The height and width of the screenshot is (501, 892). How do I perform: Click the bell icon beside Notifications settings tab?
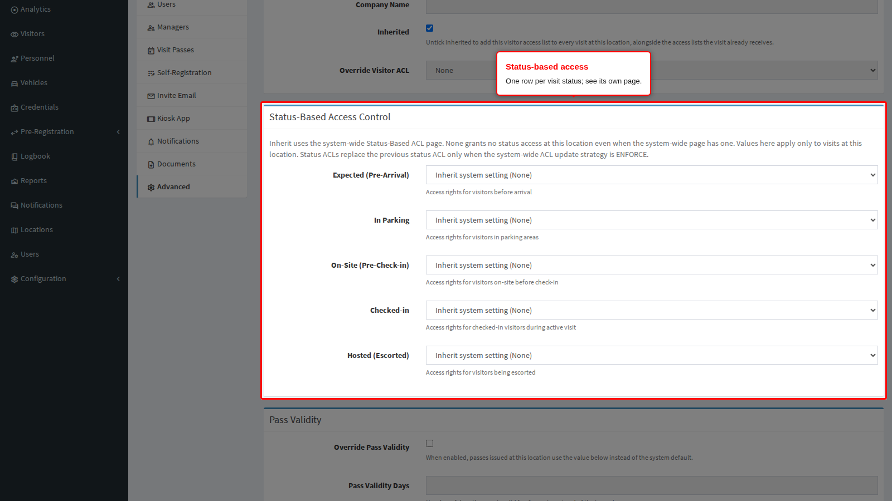pyautogui.click(x=151, y=142)
